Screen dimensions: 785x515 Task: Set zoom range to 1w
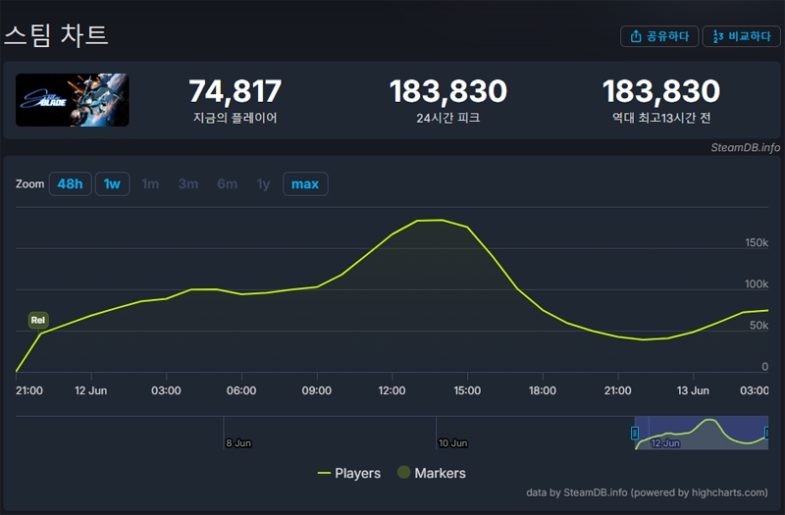pyautogui.click(x=112, y=183)
